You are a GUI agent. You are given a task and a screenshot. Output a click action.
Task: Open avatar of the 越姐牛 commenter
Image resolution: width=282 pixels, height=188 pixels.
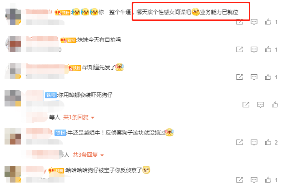(13, 136)
